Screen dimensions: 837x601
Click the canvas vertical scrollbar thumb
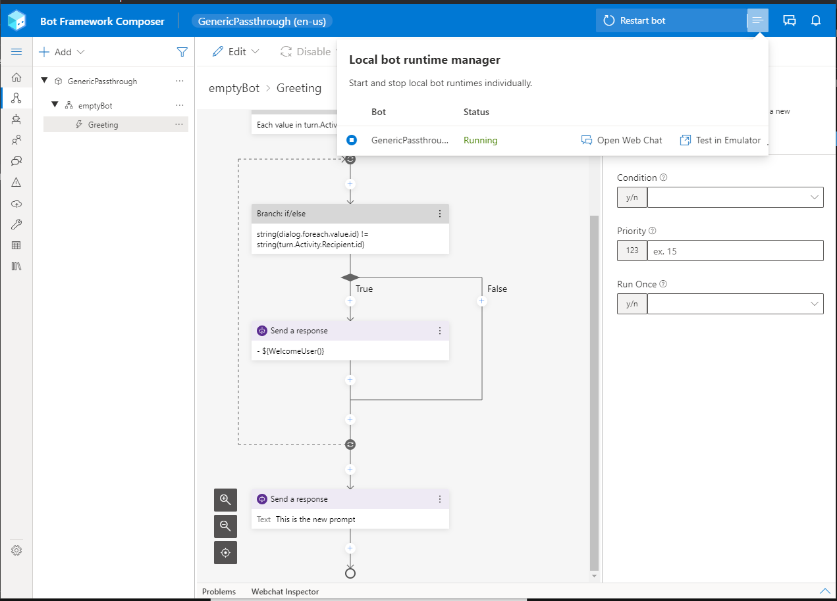pos(594,392)
